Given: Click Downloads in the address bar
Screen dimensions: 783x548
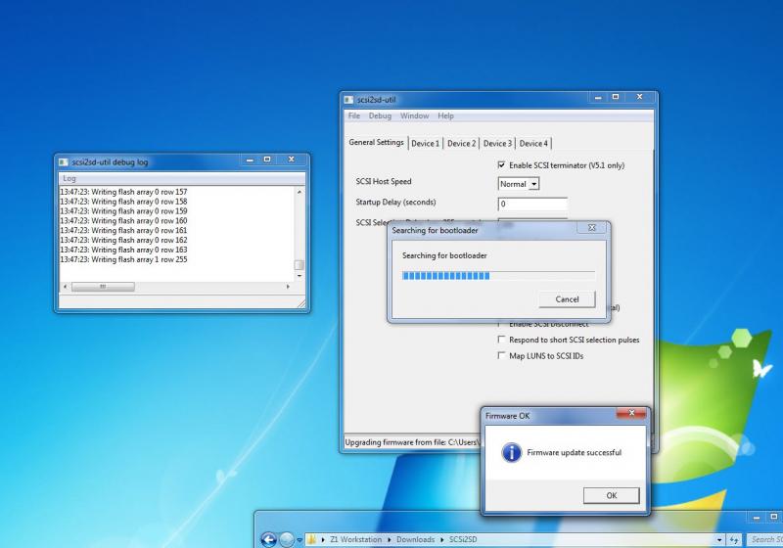Looking at the screenshot, I should (415, 539).
